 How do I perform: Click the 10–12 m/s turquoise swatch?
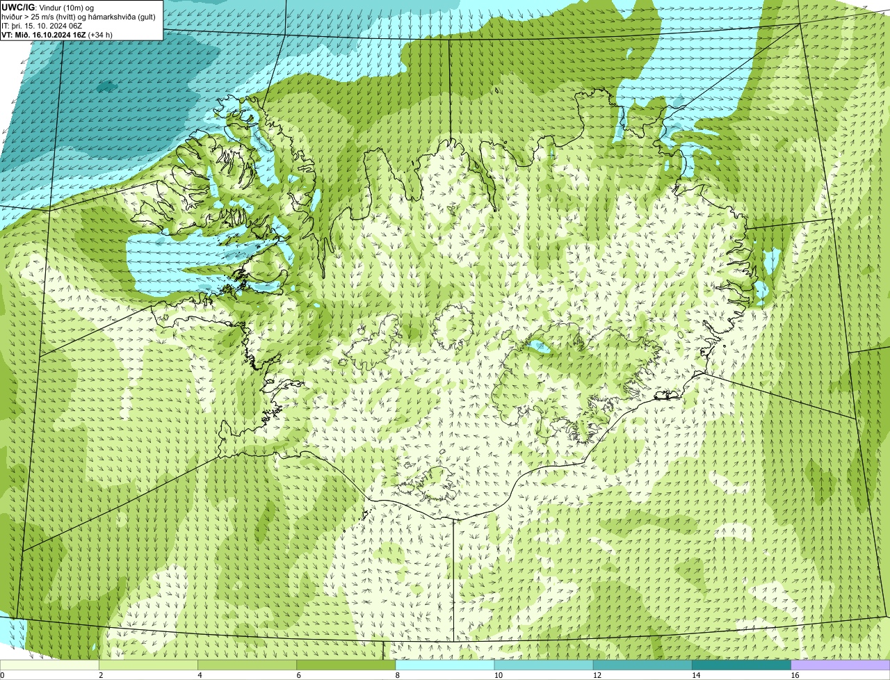click(544, 665)
